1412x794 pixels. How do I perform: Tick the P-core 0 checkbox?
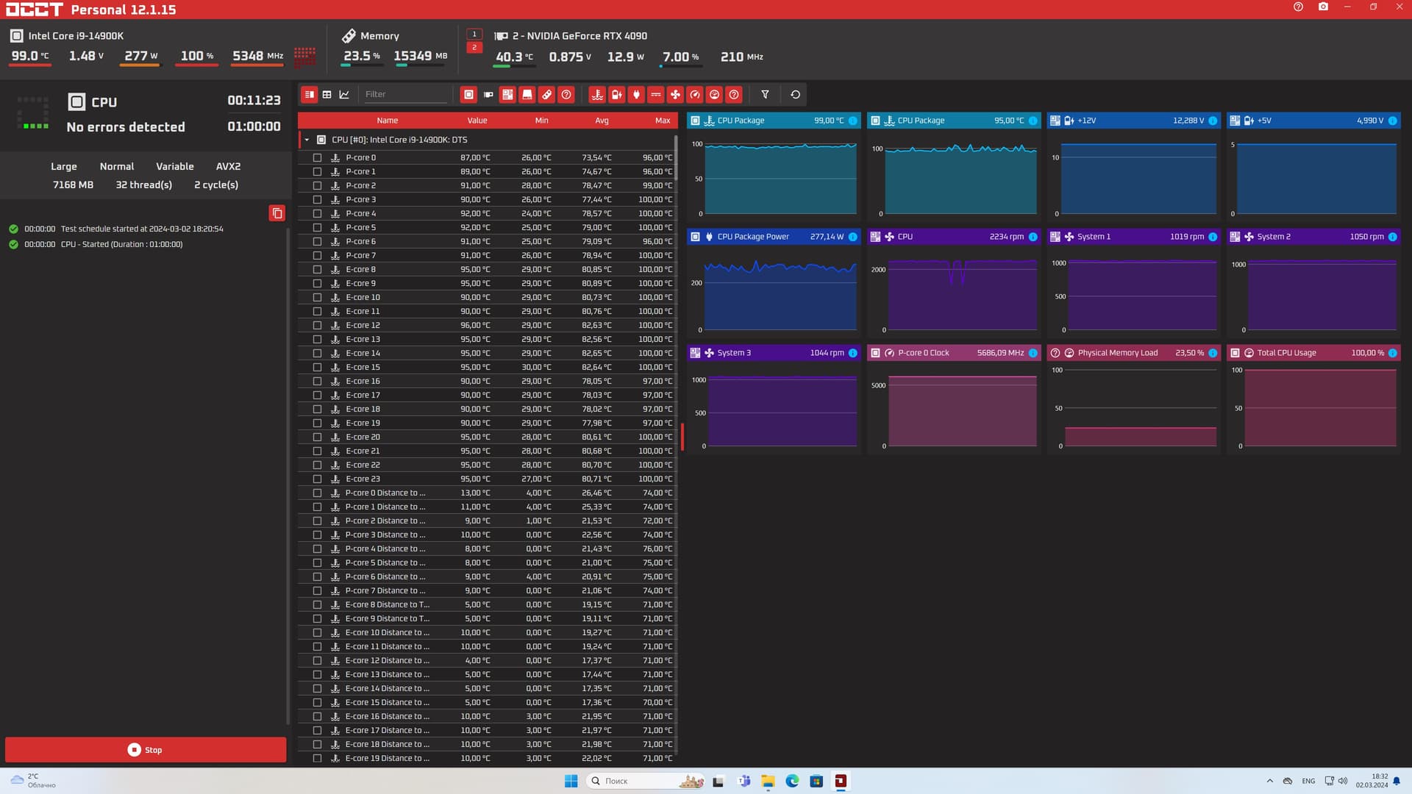pos(318,157)
